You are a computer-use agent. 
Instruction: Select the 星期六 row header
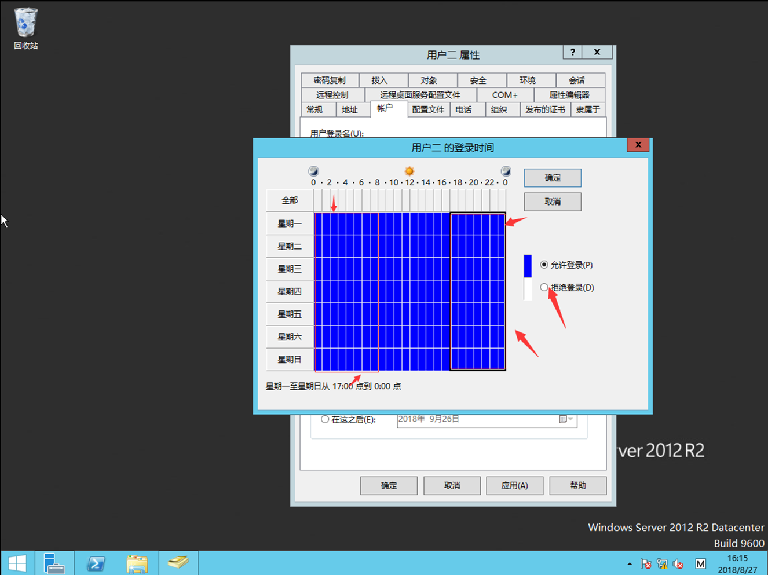pos(290,336)
